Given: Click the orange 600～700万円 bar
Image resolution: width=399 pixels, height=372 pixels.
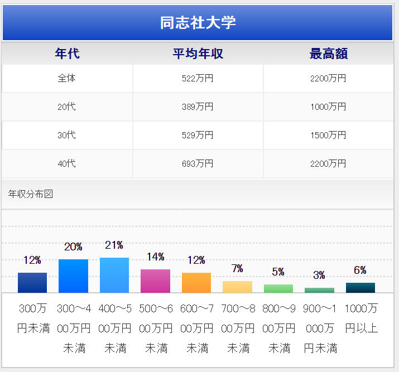Looking at the screenshot, I should [196, 283].
